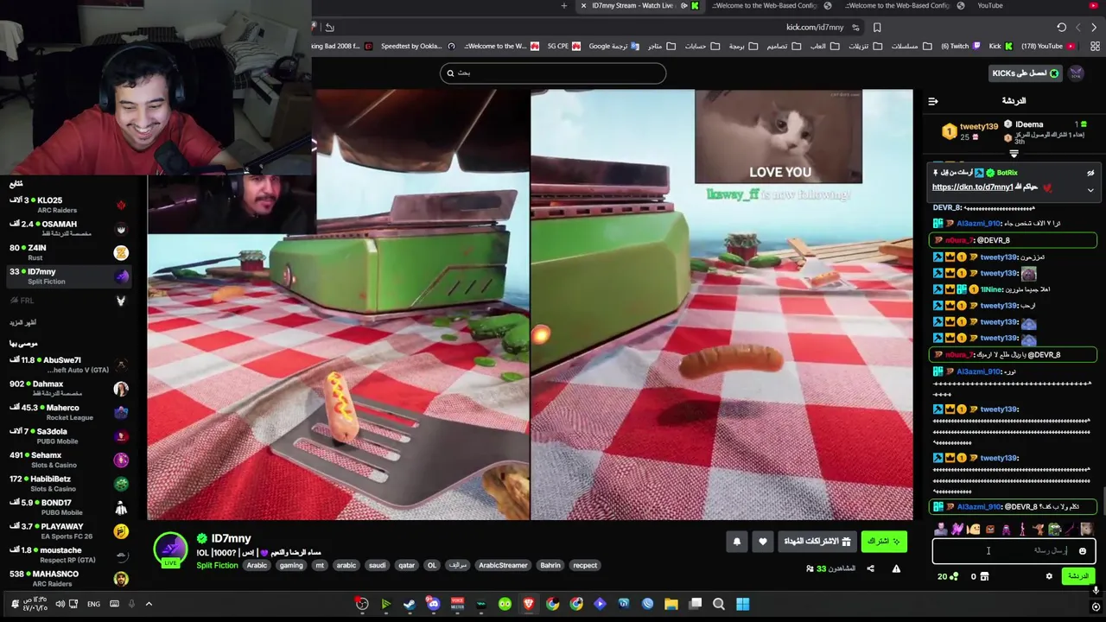Gift subscriptions to the channel

click(817, 542)
